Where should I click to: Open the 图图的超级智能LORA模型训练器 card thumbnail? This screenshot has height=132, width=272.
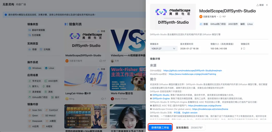pos(86,116)
